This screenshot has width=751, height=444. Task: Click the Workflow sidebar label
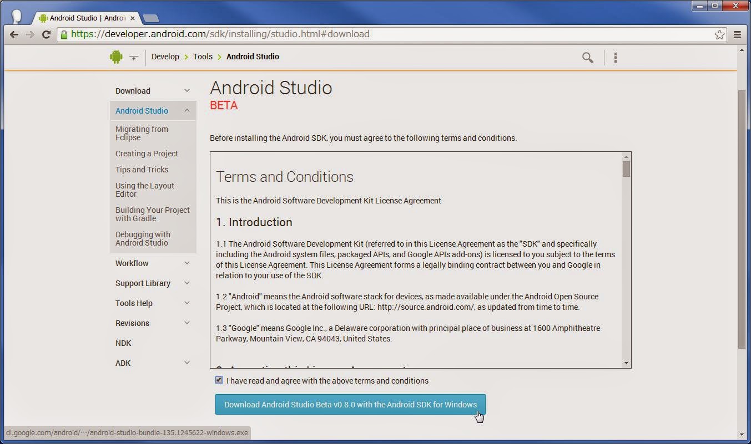click(x=132, y=263)
